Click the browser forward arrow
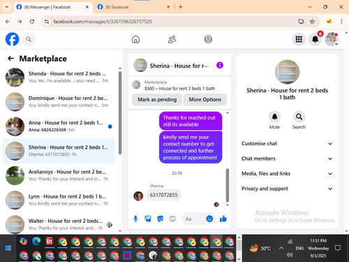The width and height of the screenshot is (349, 262). click(20, 22)
